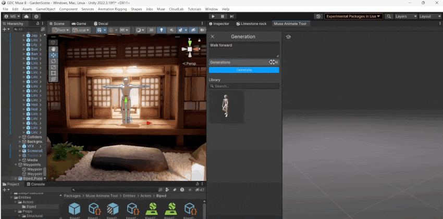The width and height of the screenshot is (443, 219).
Task: Open the Layout dropdown
Action: pyautogui.click(x=430, y=16)
